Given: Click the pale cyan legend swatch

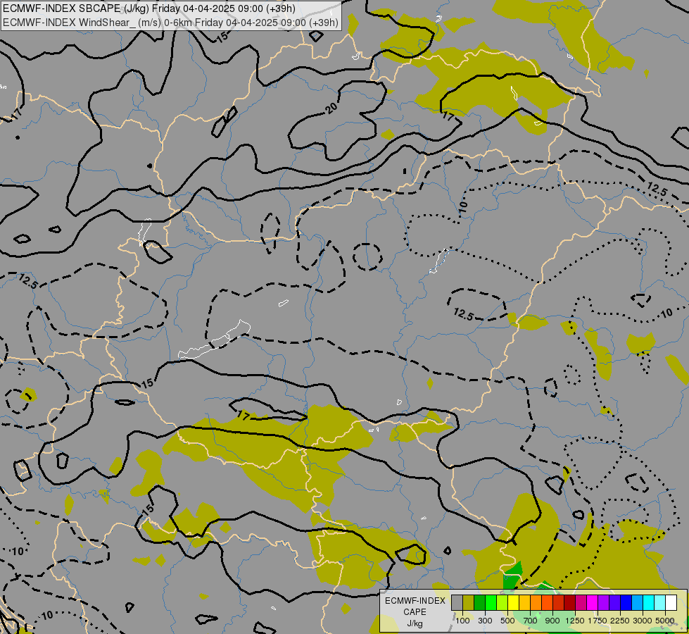Looking at the screenshot, I should point(660,603).
